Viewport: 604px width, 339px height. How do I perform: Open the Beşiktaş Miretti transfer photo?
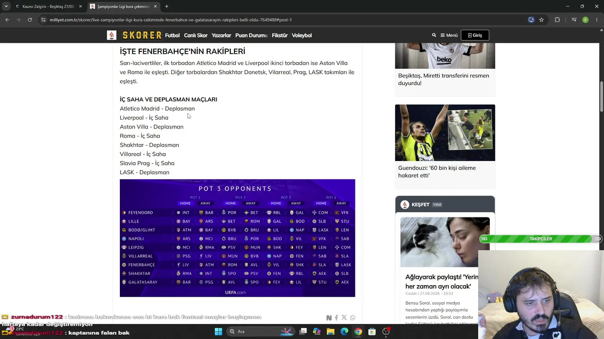[445, 56]
